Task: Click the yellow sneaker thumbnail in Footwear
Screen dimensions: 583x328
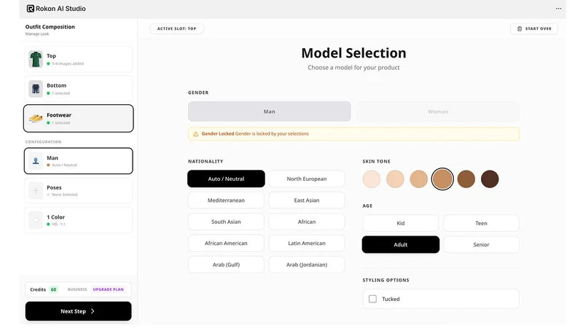Action: coord(36,118)
